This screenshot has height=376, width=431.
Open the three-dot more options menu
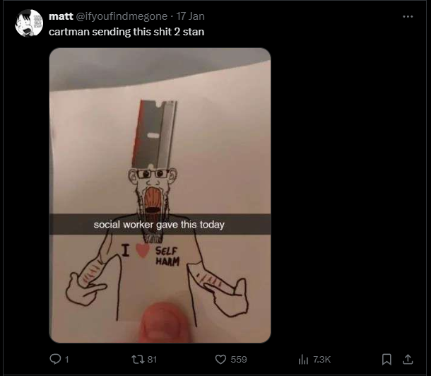click(408, 17)
